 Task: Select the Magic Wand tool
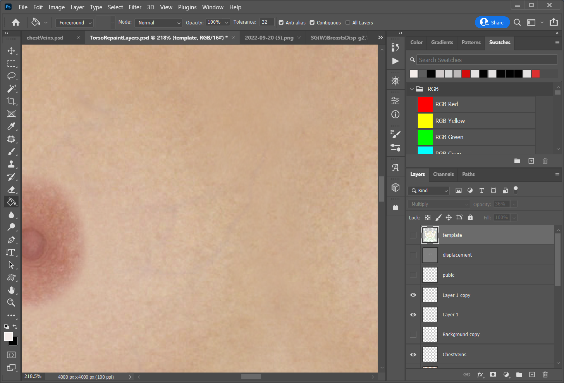coord(11,89)
